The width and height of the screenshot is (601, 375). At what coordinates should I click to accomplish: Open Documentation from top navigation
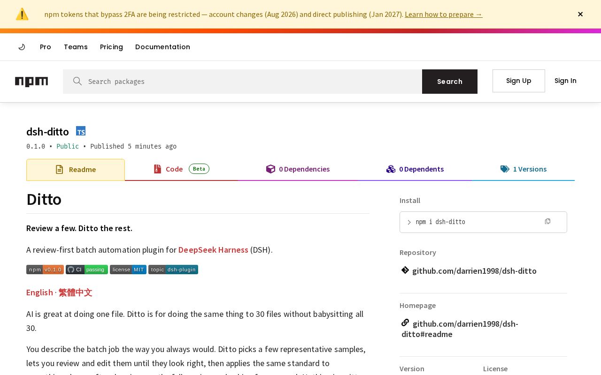point(162,47)
